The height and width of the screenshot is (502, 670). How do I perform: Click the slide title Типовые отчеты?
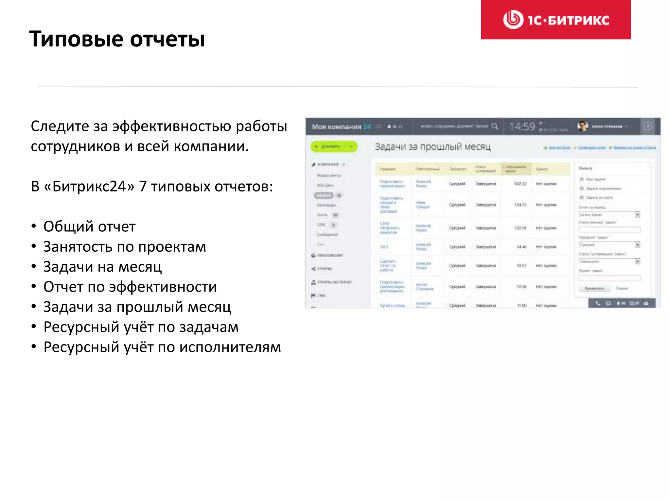(117, 39)
